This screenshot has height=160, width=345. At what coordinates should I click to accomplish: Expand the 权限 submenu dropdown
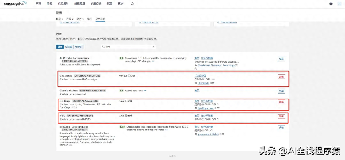(70, 19)
